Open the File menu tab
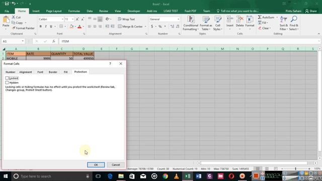The width and height of the screenshot is (322, 181). (x=7, y=11)
